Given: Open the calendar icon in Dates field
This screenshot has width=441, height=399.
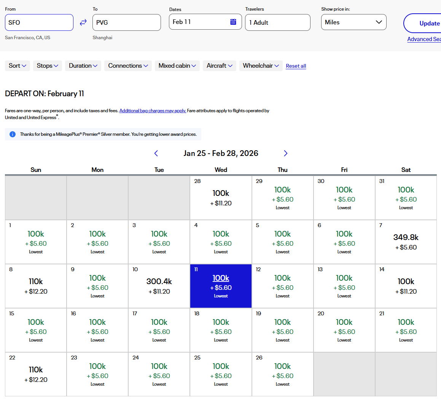Looking at the screenshot, I should (x=233, y=22).
